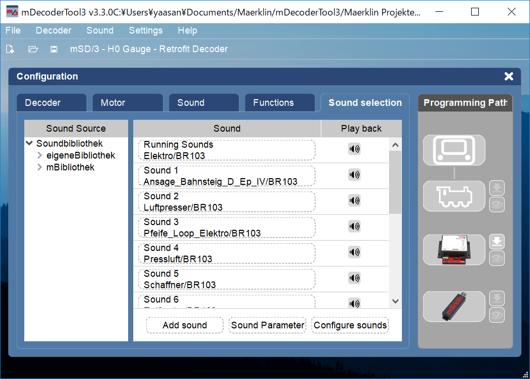Open the Sound menu

click(100, 30)
